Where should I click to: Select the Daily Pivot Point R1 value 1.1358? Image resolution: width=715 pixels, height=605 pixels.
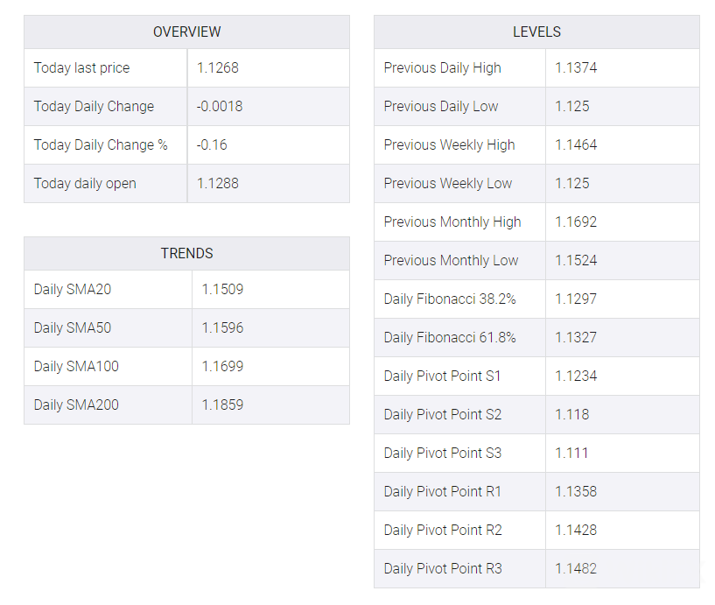(576, 491)
